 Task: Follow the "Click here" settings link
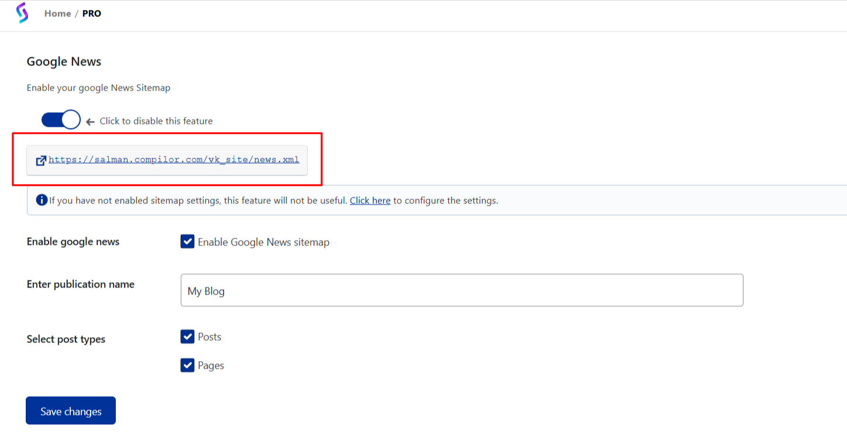click(x=370, y=200)
